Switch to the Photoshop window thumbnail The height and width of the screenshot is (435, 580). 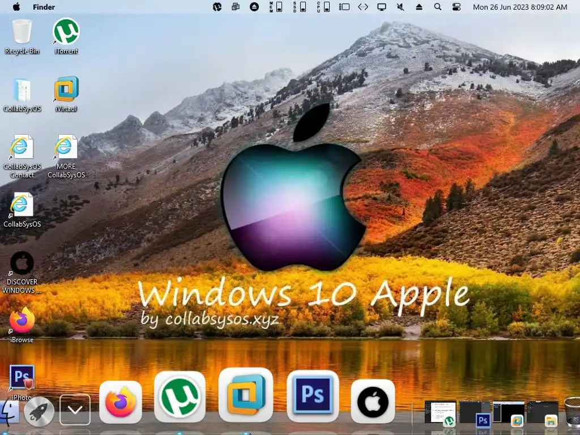pyautogui.click(x=475, y=413)
